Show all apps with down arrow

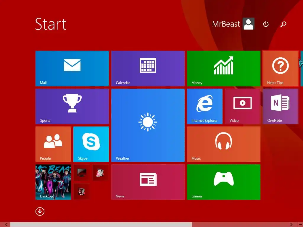click(40, 212)
